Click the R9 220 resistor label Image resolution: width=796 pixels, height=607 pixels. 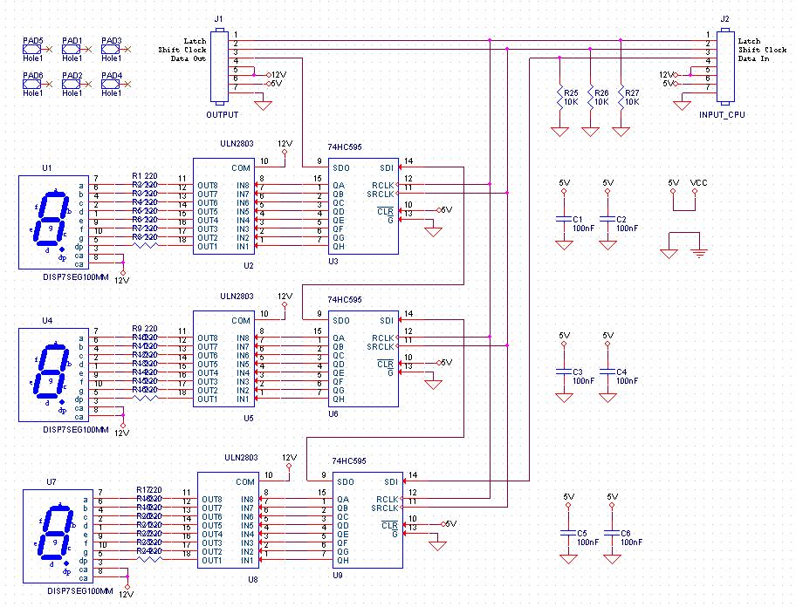pos(145,329)
